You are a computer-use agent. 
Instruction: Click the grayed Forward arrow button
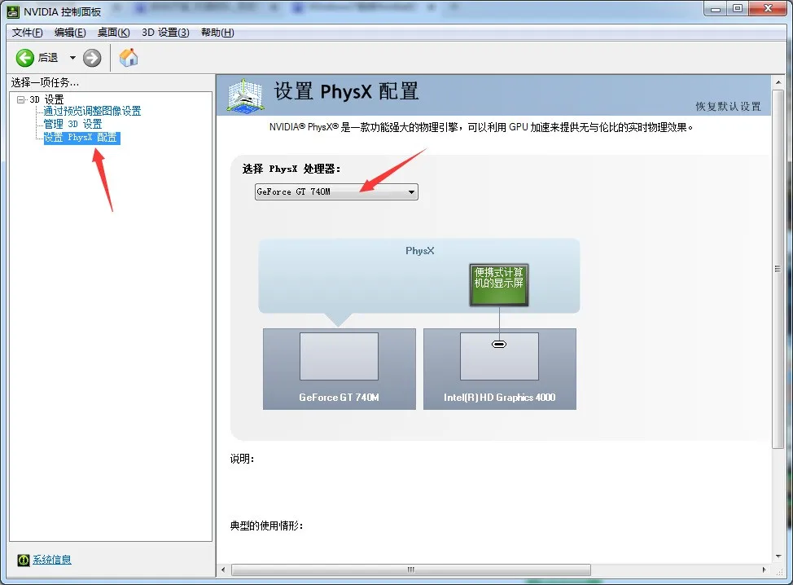(x=91, y=58)
